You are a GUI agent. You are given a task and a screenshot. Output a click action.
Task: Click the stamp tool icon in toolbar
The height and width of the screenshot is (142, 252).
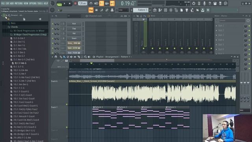coord(112,10)
